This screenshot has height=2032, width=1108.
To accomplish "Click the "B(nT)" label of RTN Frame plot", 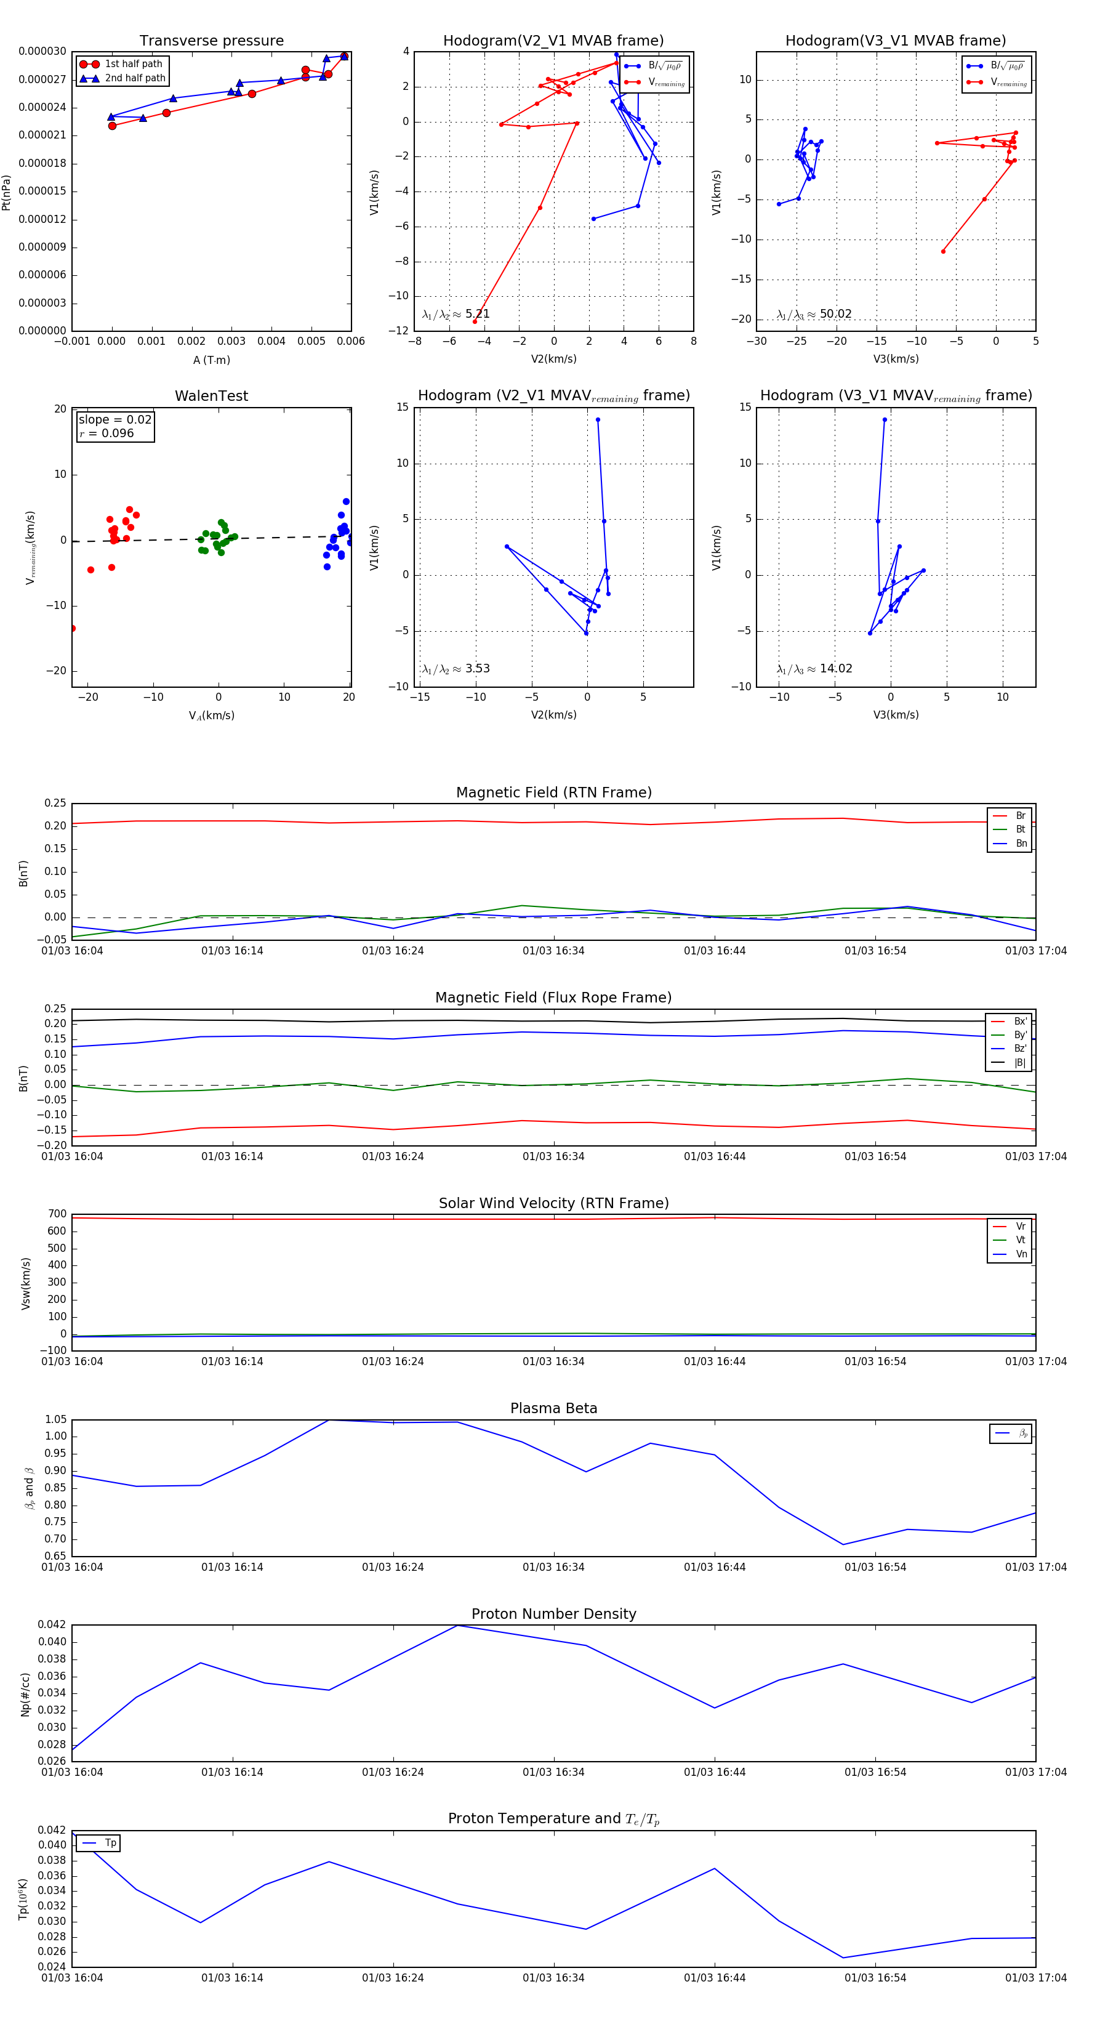I will 23,873.
